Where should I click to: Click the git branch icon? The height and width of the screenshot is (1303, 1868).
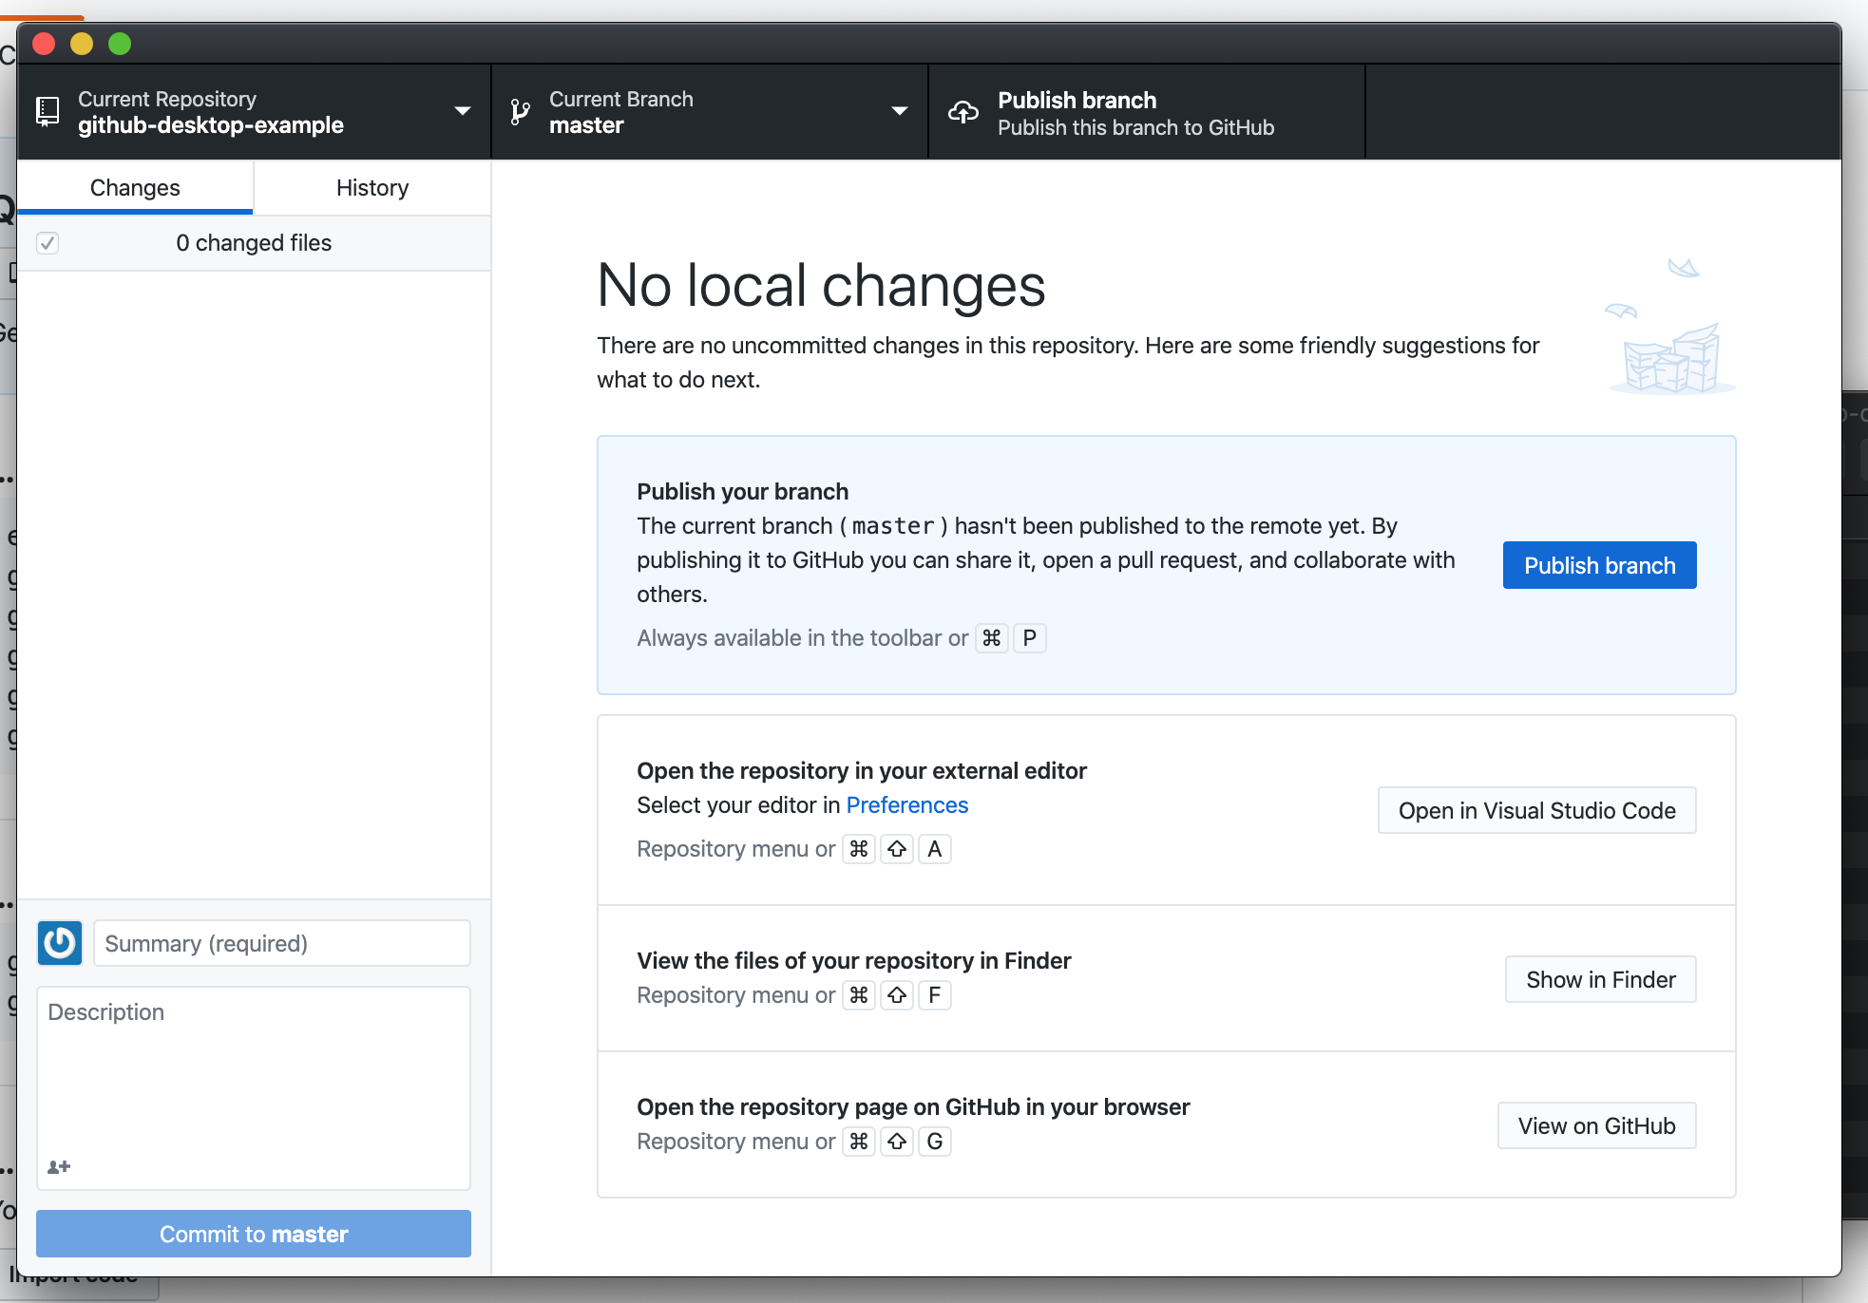pyautogui.click(x=520, y=112)
